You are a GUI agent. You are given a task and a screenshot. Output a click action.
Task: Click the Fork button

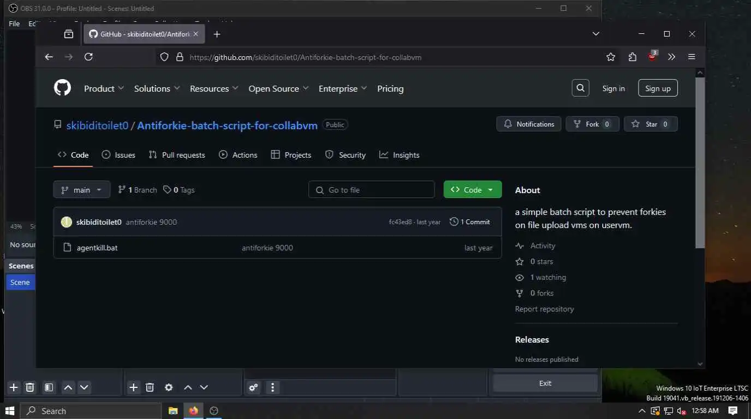[592, 124]
